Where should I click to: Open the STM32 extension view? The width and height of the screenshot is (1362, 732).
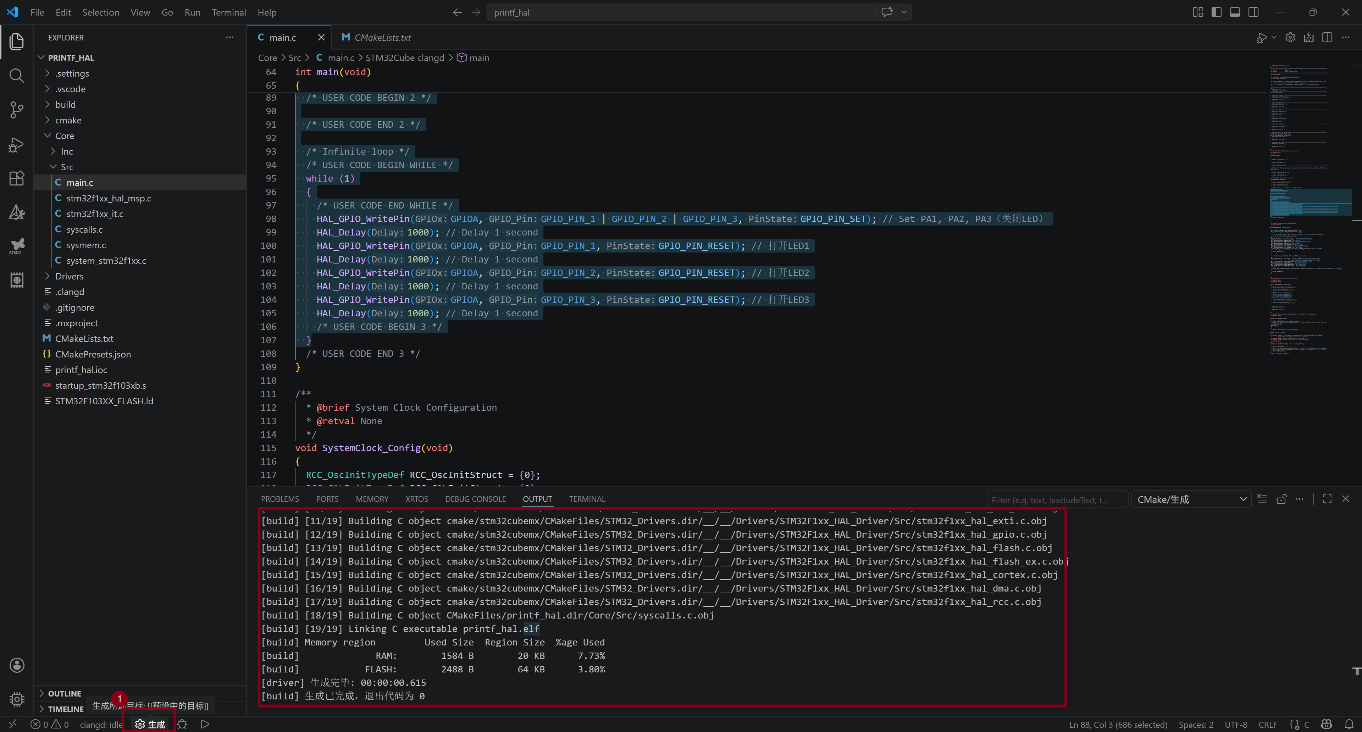coord(17,246)
